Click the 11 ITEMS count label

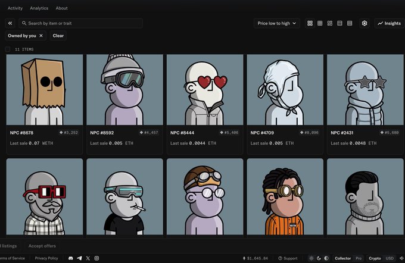[24, 49]
